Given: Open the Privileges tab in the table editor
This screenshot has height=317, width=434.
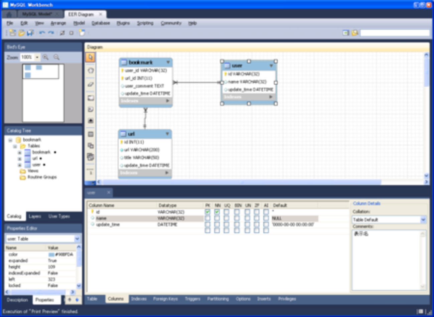Looking at the screenshot, I should point(287,299).
